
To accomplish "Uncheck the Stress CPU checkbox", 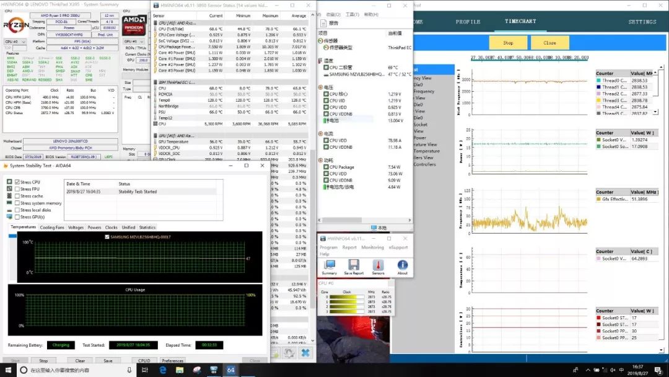I will [17, 182].
